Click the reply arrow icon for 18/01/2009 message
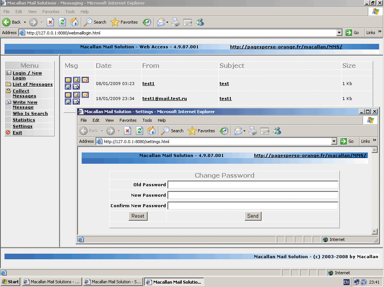 pyautogui.click(x=76, y=102)
